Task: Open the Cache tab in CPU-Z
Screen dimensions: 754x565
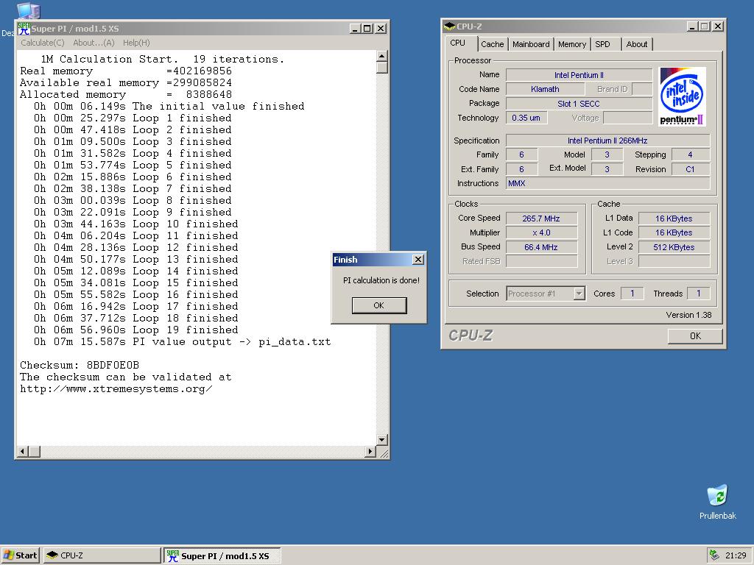Action: coord(493,44)
